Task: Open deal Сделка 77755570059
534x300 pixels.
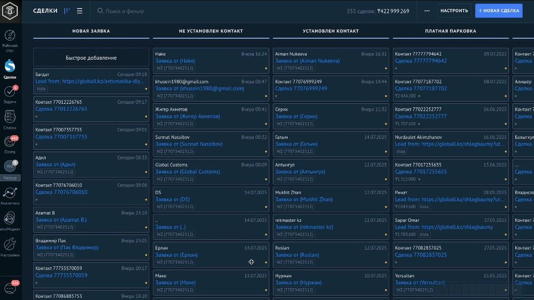Action: point(61,275)
